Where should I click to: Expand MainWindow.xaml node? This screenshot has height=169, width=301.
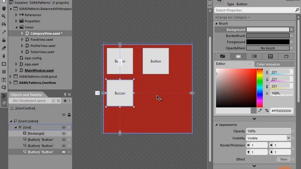16,70
